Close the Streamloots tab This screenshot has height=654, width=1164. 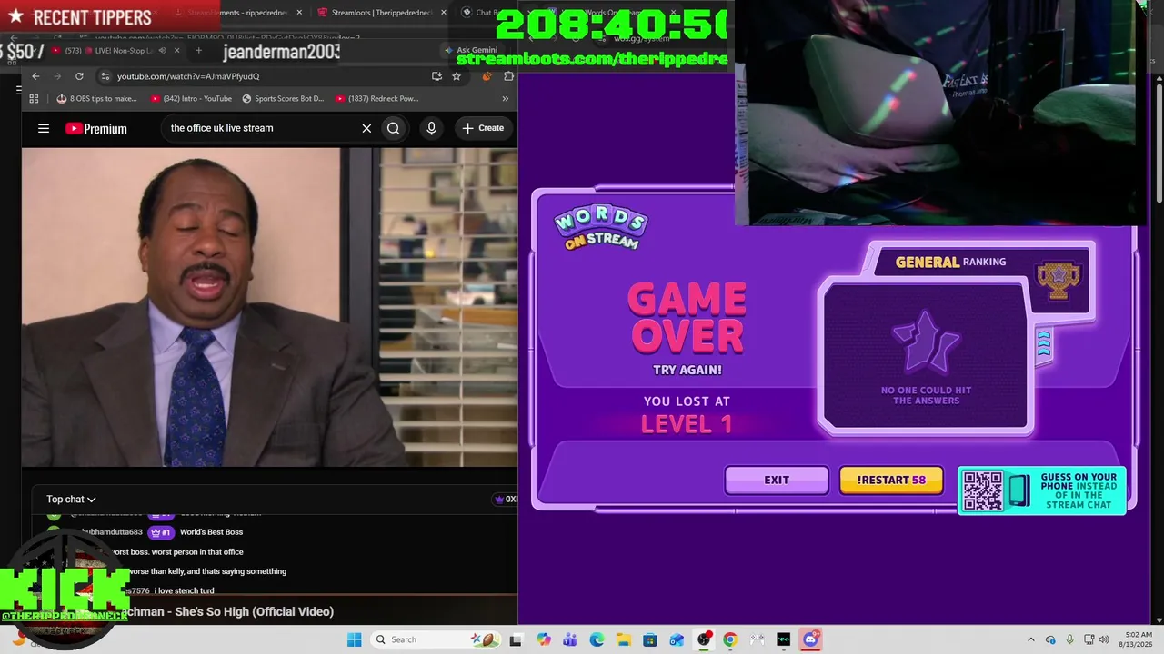tap(444, 13)
